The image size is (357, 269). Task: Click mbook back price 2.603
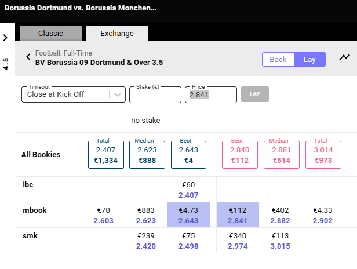[103, 221]
